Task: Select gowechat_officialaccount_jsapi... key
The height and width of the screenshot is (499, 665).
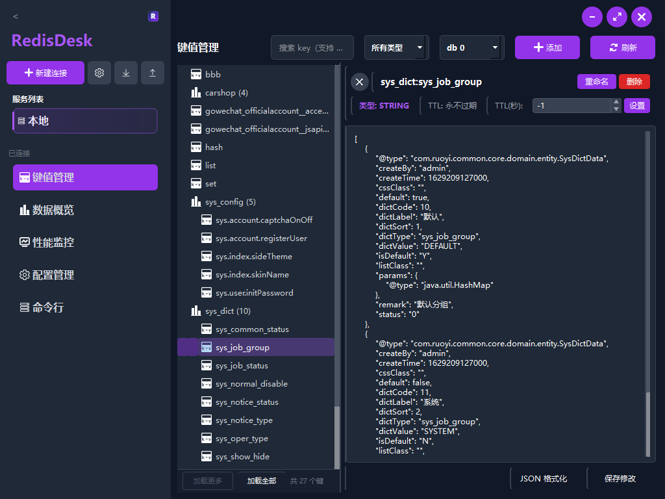Action: click(267, 129)
